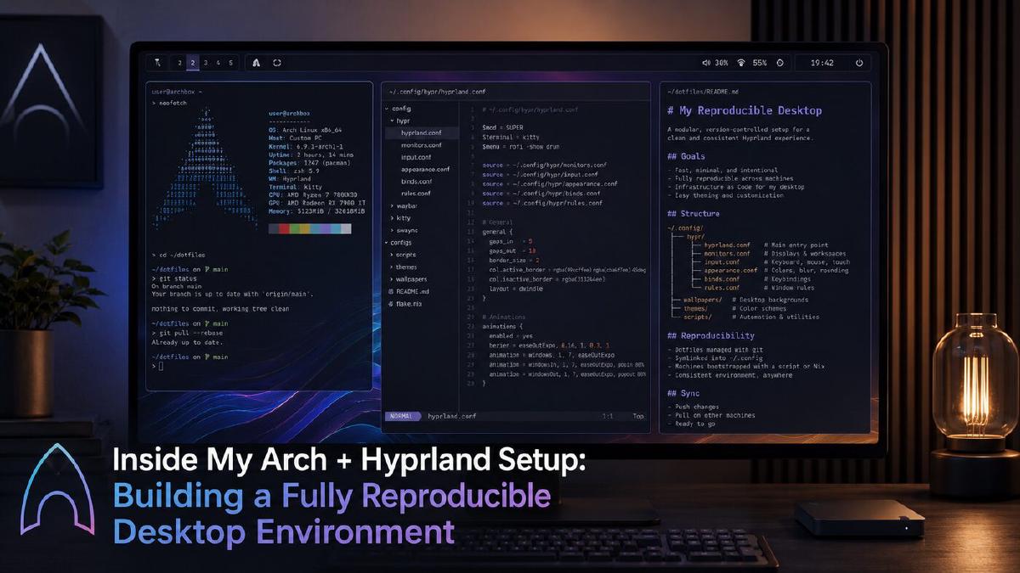Click the ~/.config/hypr/hyprland.conf editor title
1020x573 pixels.
(x=437, y=91)
